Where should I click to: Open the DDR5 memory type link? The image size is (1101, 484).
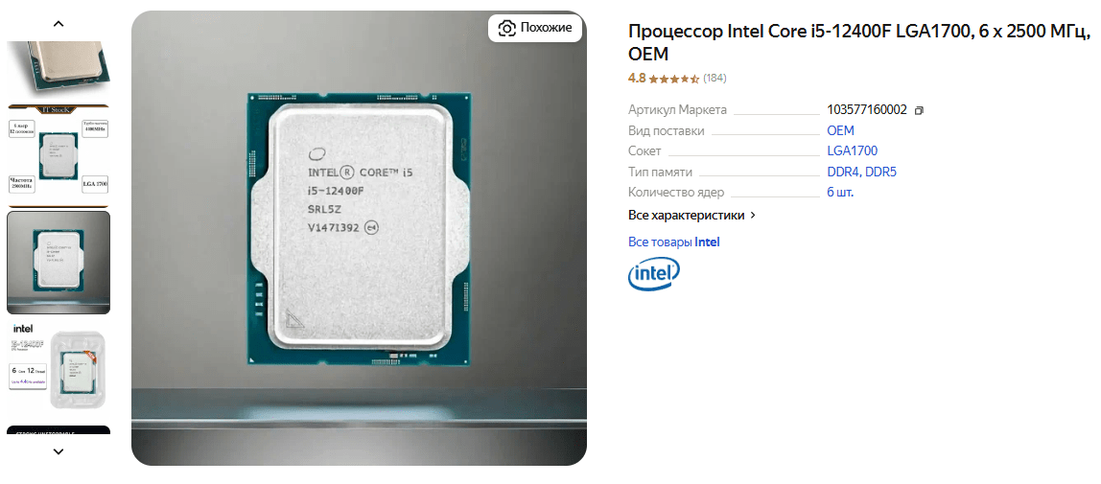tap(881, 172)
